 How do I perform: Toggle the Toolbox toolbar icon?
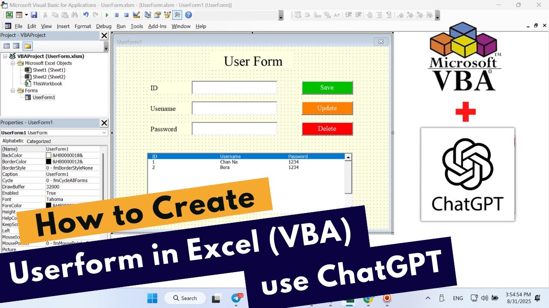pos(177,15)
